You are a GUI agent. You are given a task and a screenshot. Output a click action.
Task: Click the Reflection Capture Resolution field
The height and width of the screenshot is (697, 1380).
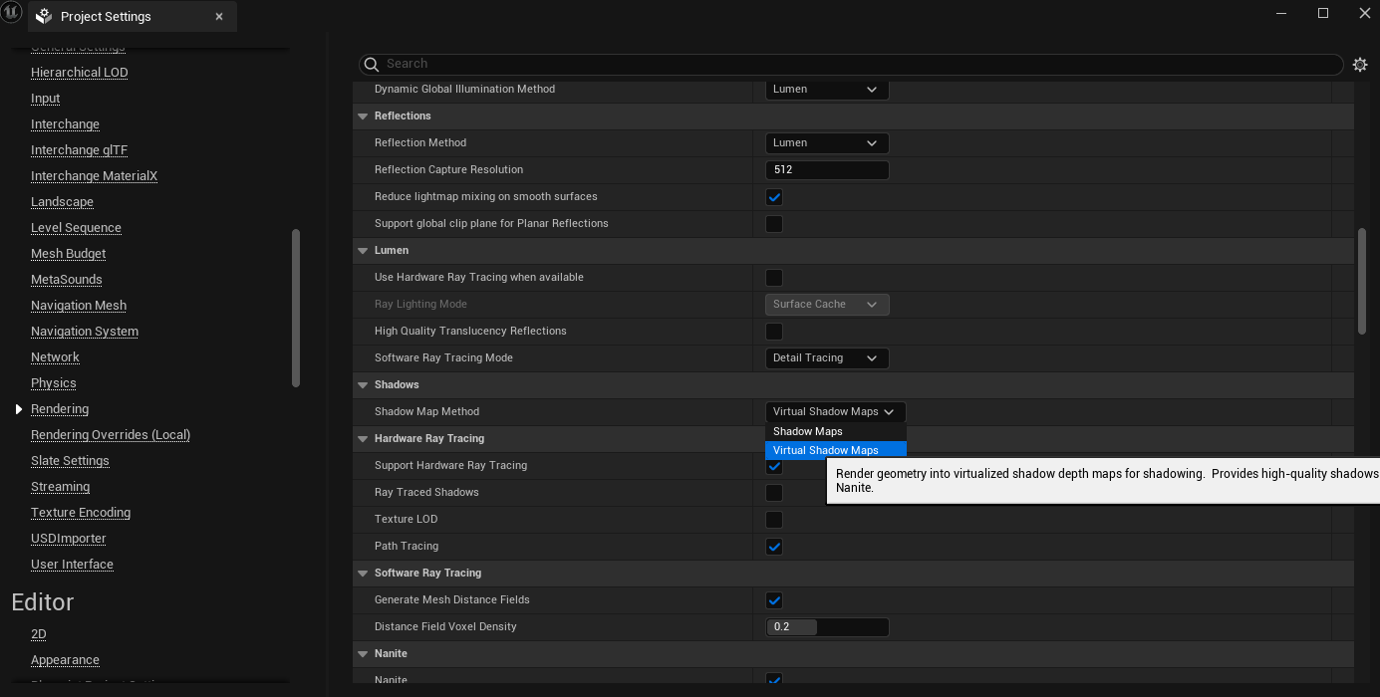click(827, 170)
